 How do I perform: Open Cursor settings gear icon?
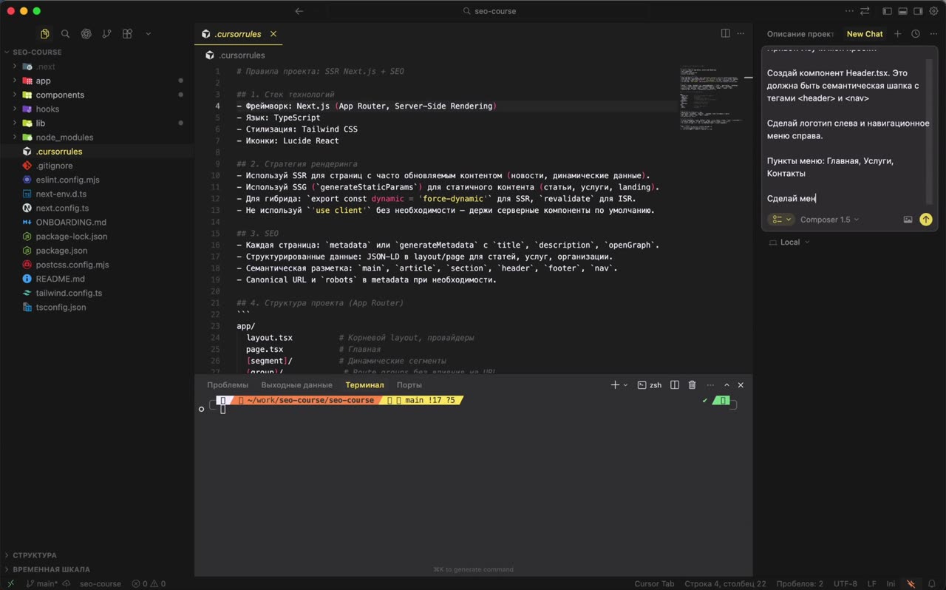pyautogui.click(x=933, y=11)
